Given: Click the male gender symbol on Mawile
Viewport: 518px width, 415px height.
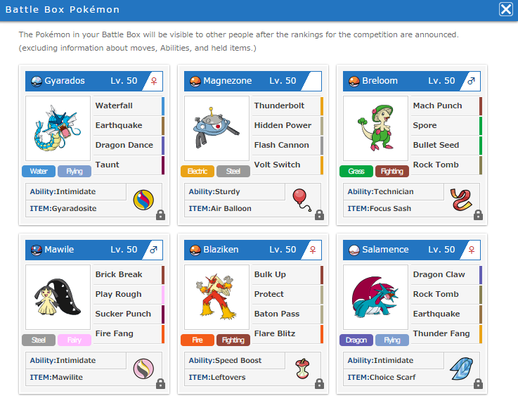Looking at the screenshot, I should pos(154,250).
